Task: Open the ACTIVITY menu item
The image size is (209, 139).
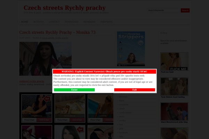Action: tap(38, 22)
